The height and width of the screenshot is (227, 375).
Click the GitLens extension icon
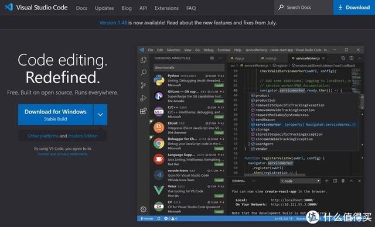coord(159,96)
